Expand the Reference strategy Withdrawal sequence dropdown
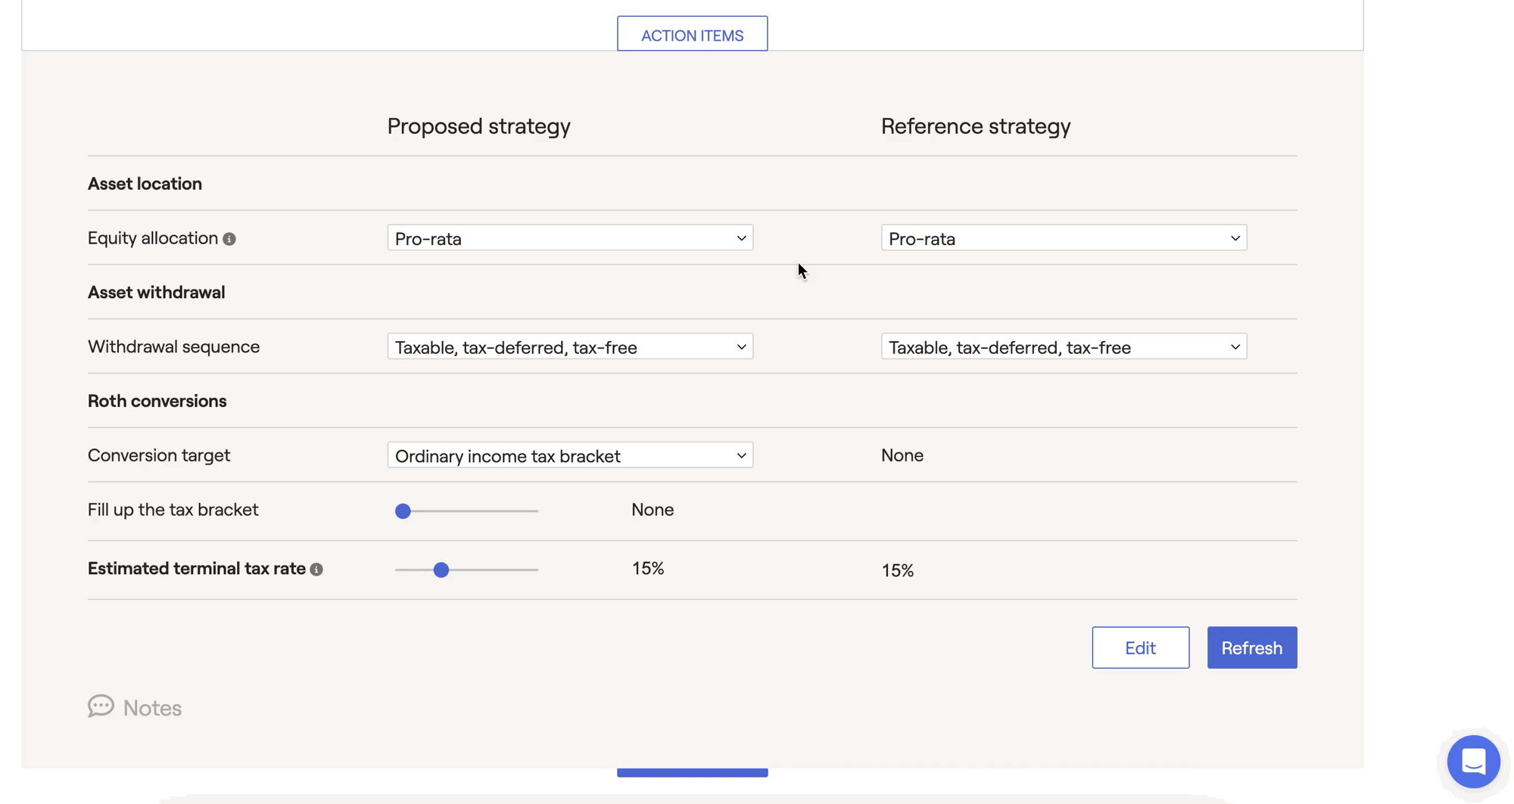The width and height of the screenshot is (1514, 804). click(1063, 347)
